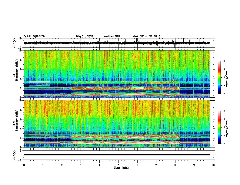Click the "6" kHz tick on the ch.1 spectrogram
Image resolution: width=240 pixels, height=185 pixels.
pos(21,69)
